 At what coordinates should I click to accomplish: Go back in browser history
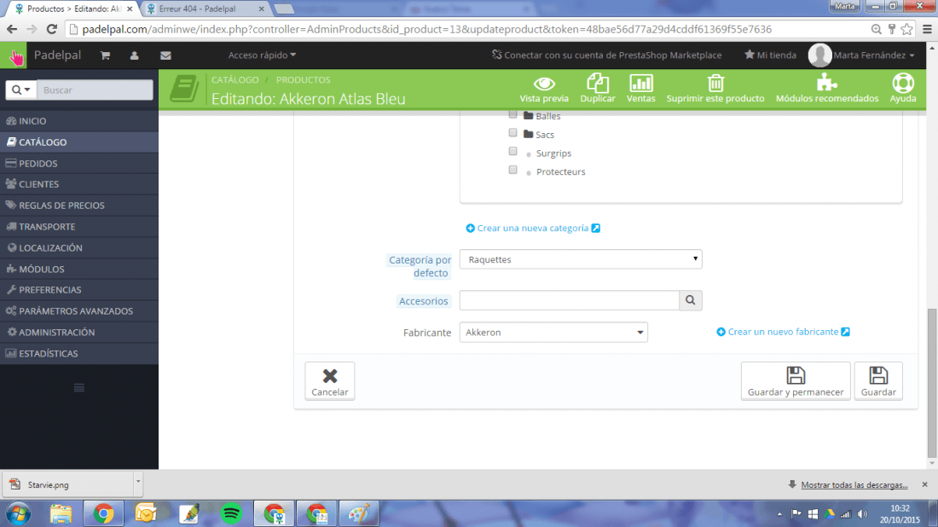(12, 29)
